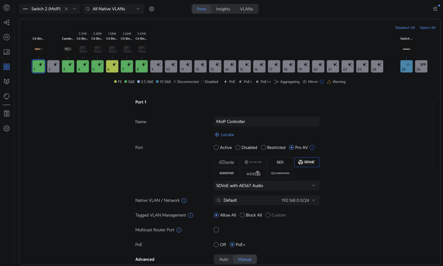Select disconnected port 24
443x266 pixels.
click(377, 66)
